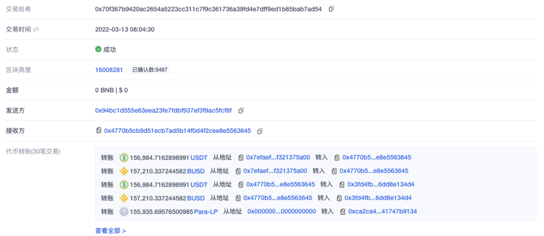Screen dimensions: 544x236
Task: Toggle the transaction time format arrows icon
Action: tap(36, 30)
